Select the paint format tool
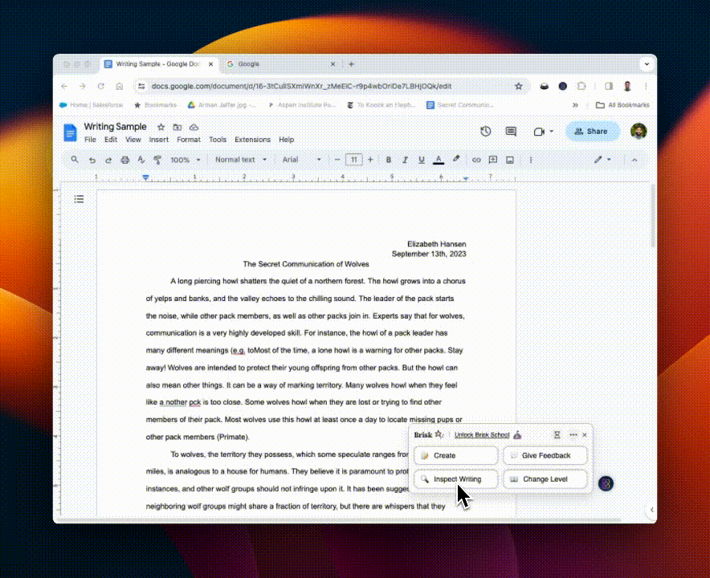This screenshot has height=578, width=710. click(157, 160)
